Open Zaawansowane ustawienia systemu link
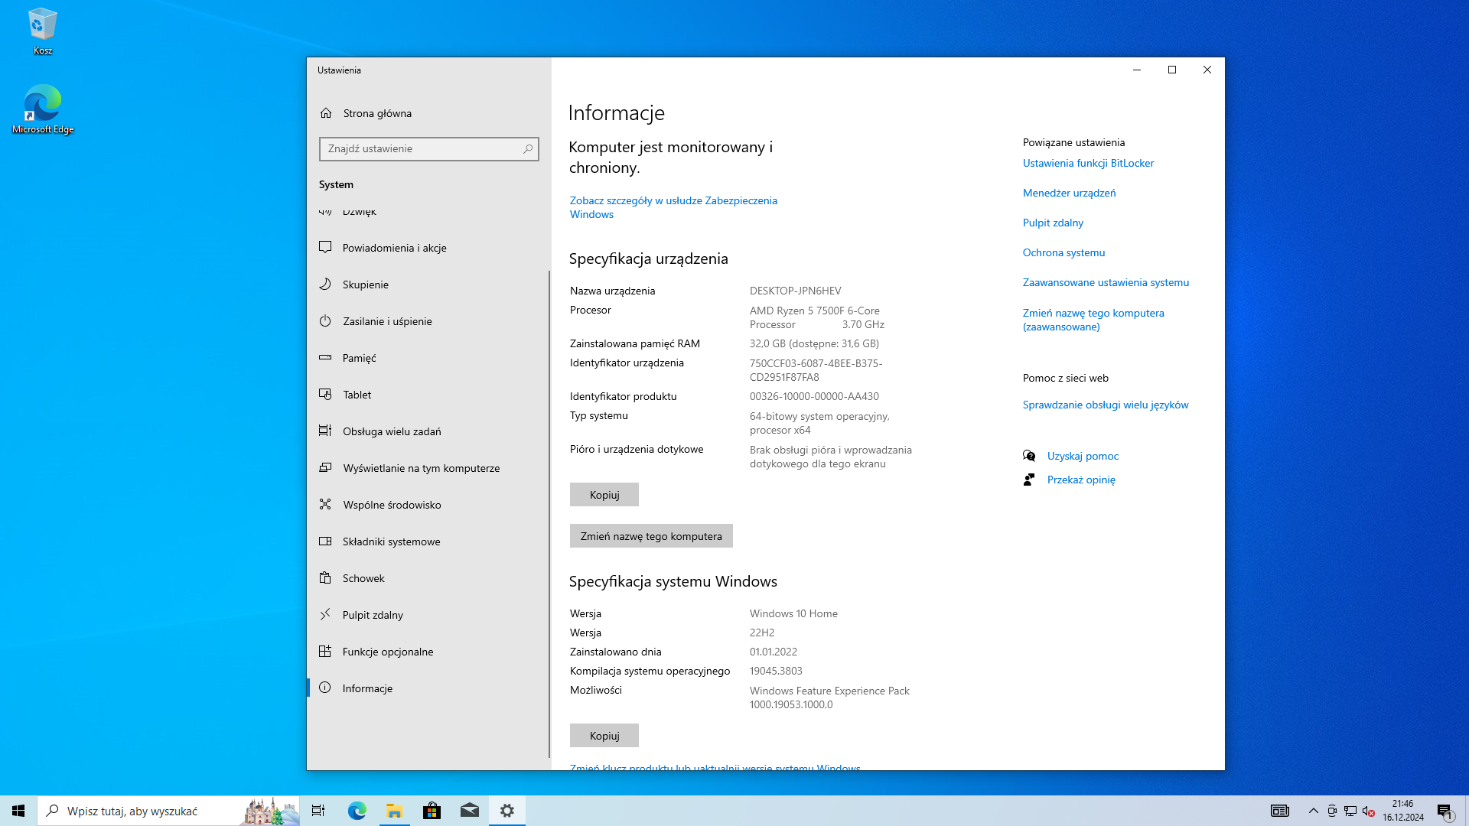The width and height of the screenshot is (1469, 826). click(1106, 282)
